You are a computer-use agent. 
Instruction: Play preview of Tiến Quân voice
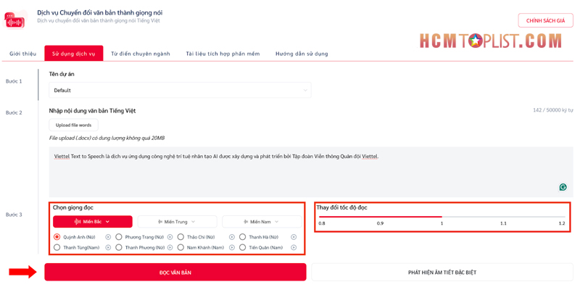click(x=294, y=248)
